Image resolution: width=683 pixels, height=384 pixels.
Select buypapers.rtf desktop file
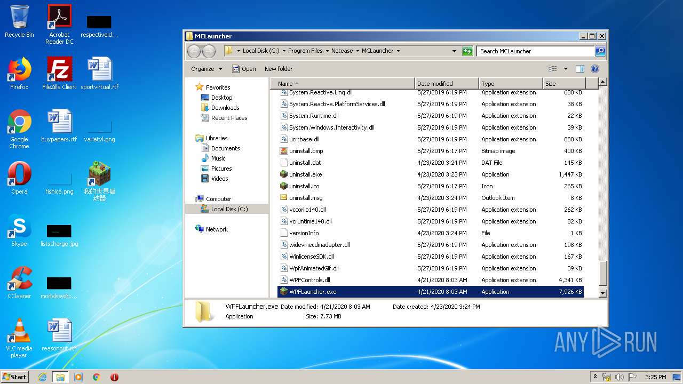tap(59, 126)
